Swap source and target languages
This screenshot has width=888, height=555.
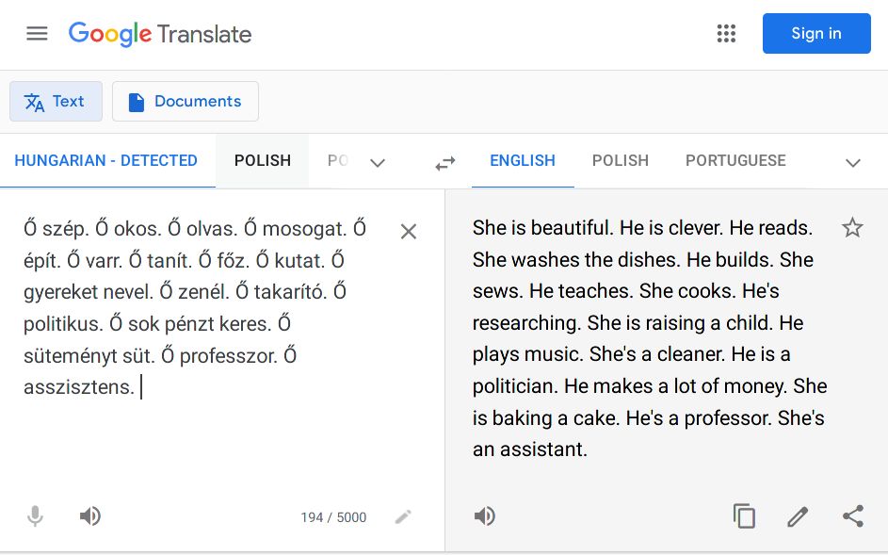[444, 161]
